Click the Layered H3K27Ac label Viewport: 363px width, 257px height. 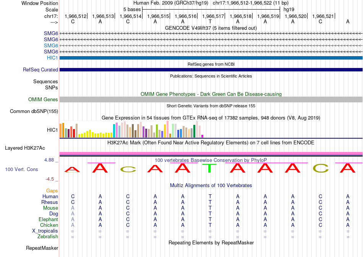(x=25, y=148)
